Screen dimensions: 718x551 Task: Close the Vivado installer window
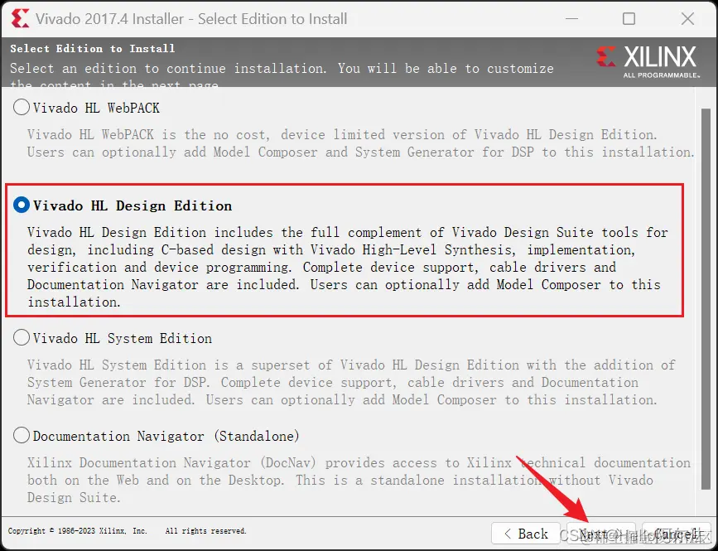(688, 19)
